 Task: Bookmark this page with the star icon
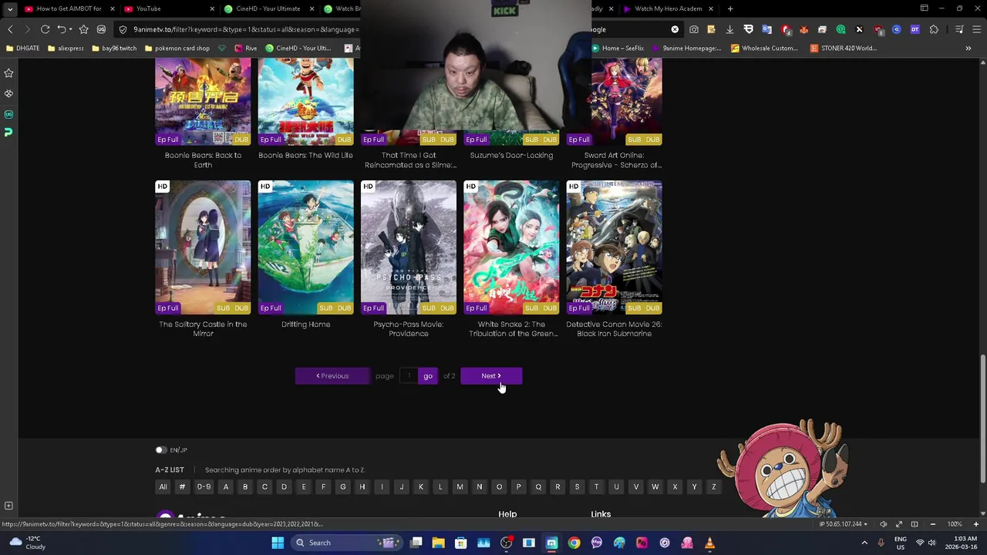coord(84,29)
